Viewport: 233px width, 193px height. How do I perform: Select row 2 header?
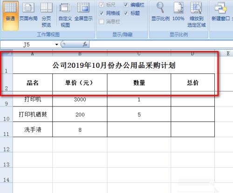7,82
